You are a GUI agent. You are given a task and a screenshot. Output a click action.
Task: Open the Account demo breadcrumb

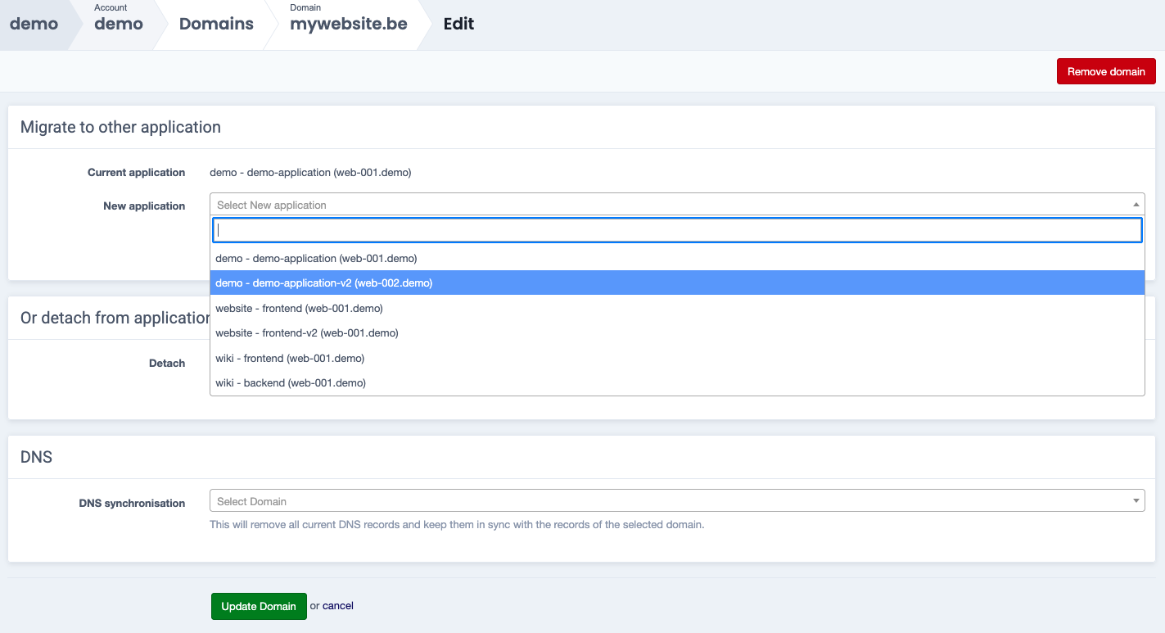point(118,24)
